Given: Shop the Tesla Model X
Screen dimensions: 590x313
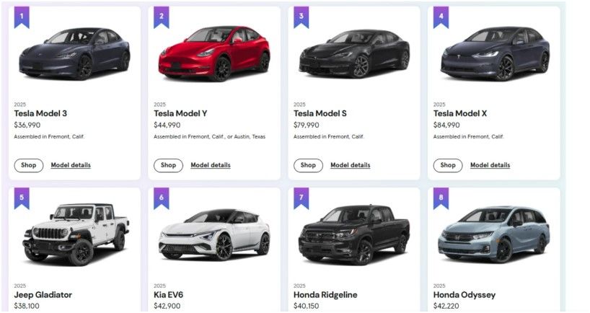Looking at the screenshot, I should pyautogui.click(x=448, y=165).
